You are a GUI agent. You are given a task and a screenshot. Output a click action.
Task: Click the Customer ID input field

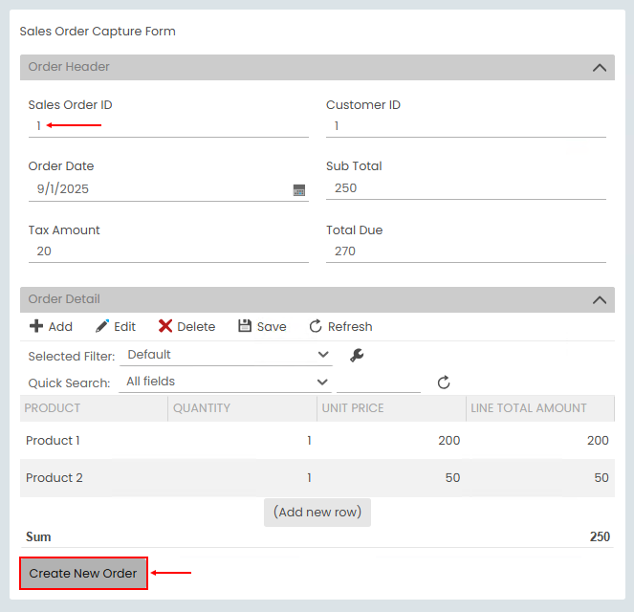[x=466, y=126]
